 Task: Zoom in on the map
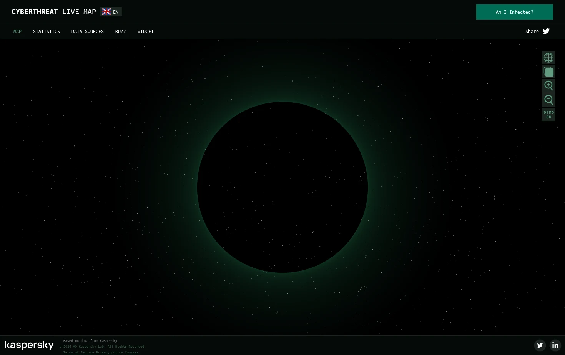point(548,86)
